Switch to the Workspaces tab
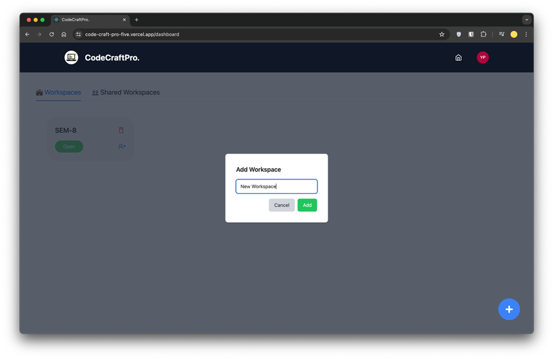 58,93
